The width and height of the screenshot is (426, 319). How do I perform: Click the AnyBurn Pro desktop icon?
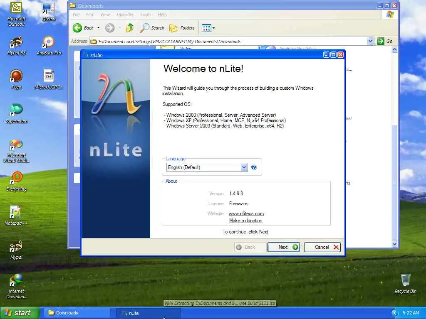coord(49,46)
